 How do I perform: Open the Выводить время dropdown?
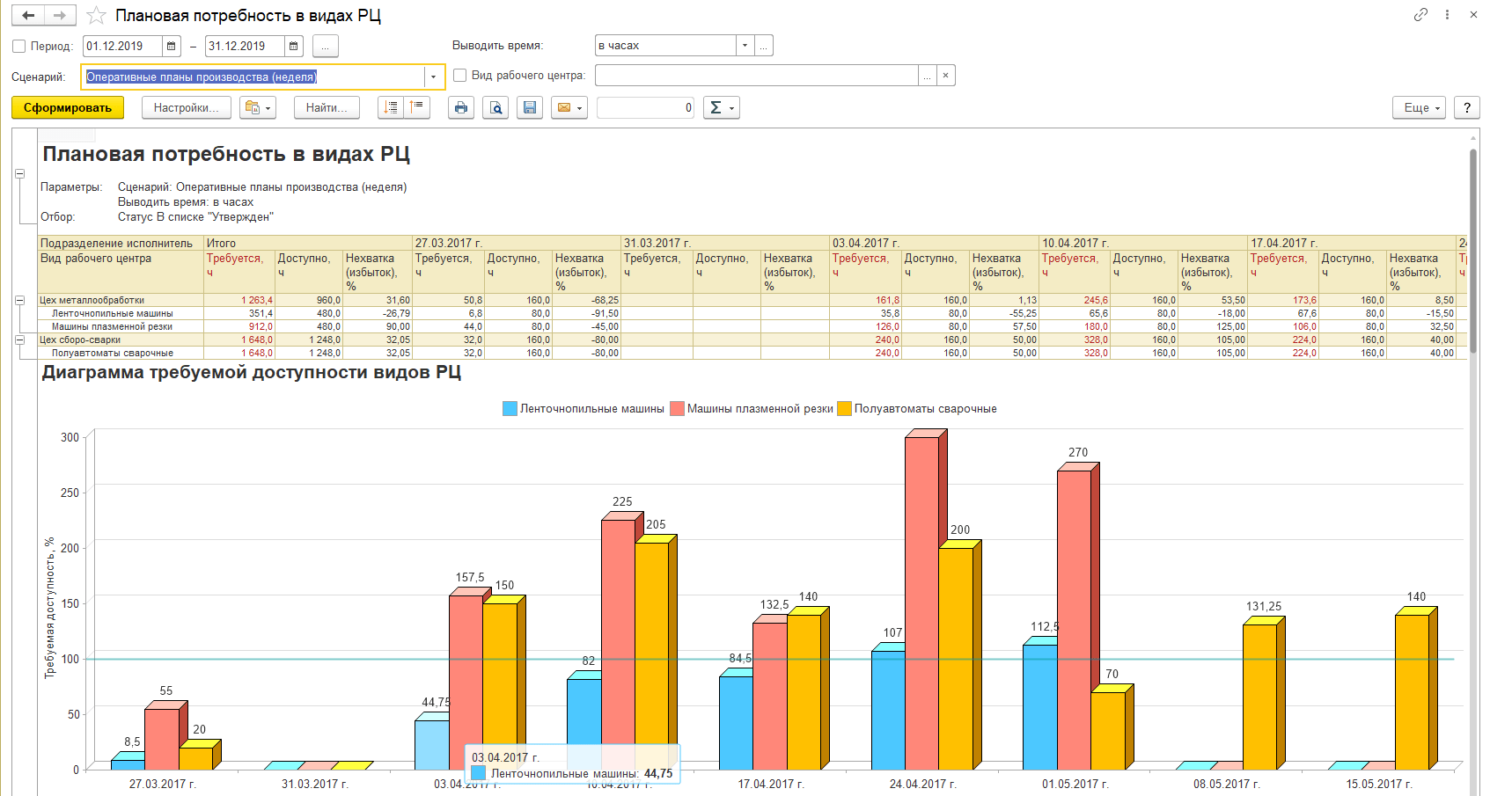(745, 46)
